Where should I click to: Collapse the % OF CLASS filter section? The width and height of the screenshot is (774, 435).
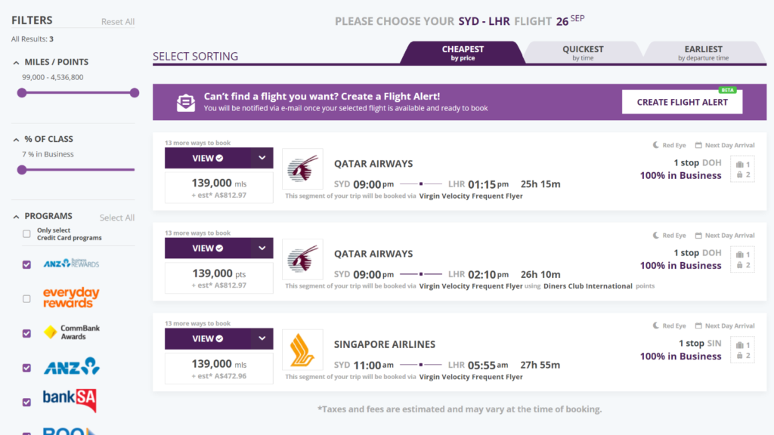[x=17, y=139]
